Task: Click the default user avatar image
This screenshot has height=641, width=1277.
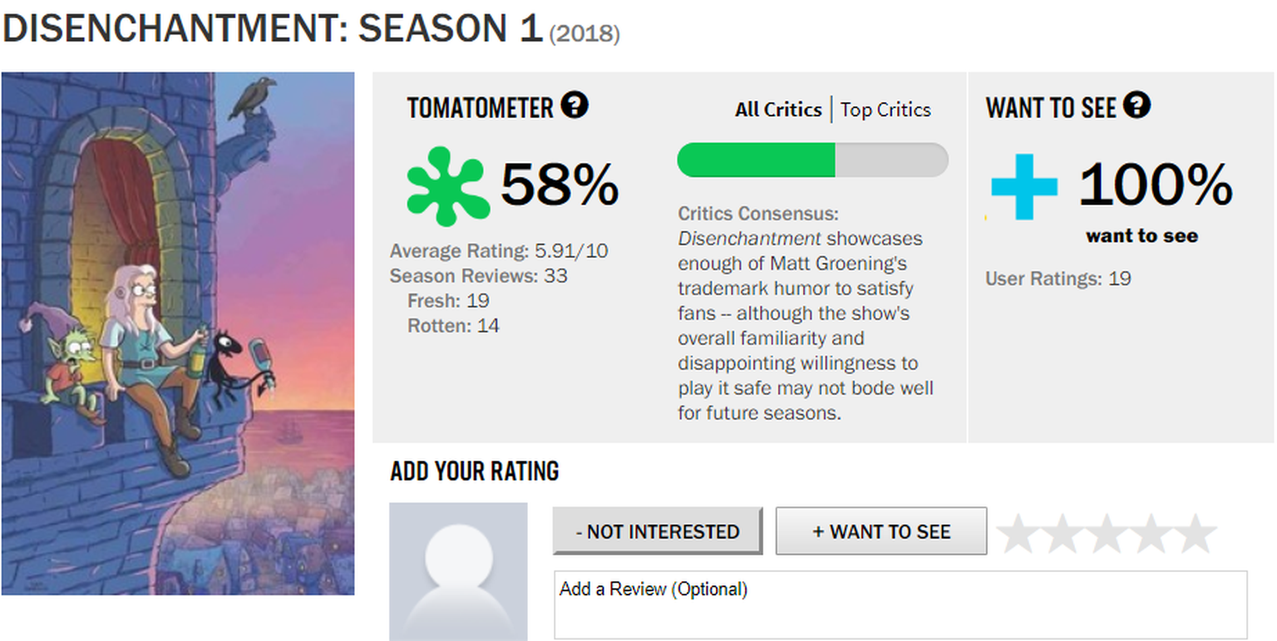Action: coord(458,571)
